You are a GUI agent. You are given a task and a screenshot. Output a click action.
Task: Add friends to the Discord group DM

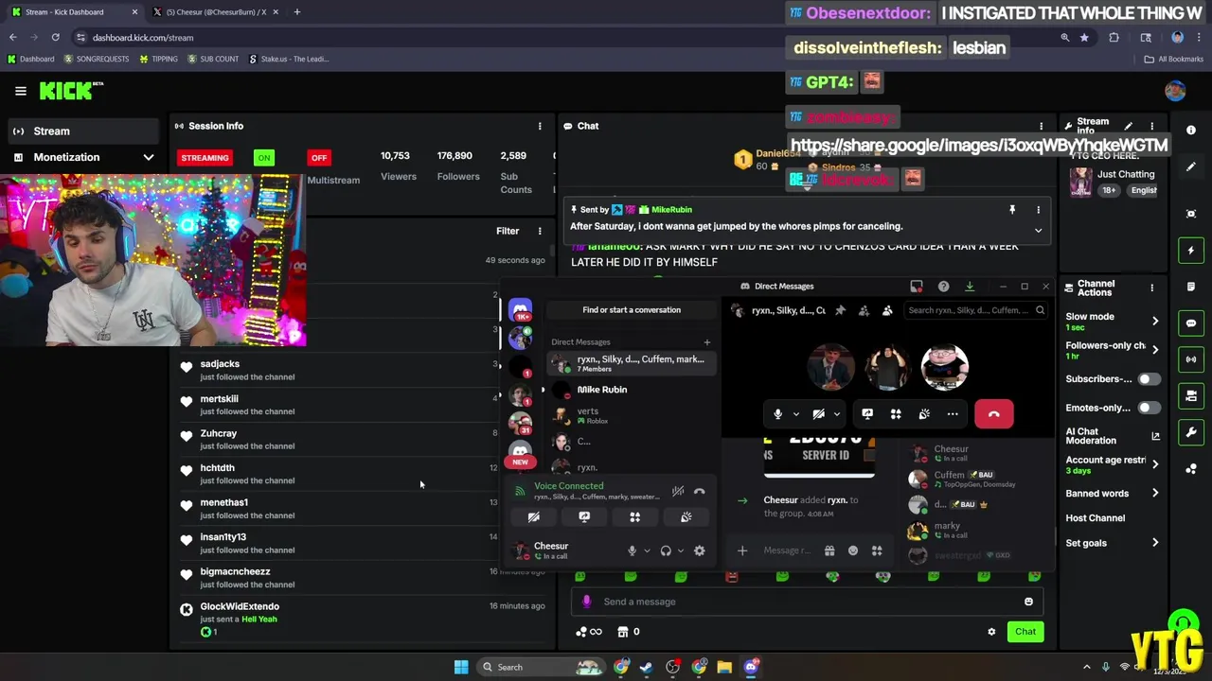pyautogui.click(x=864, y=310)
